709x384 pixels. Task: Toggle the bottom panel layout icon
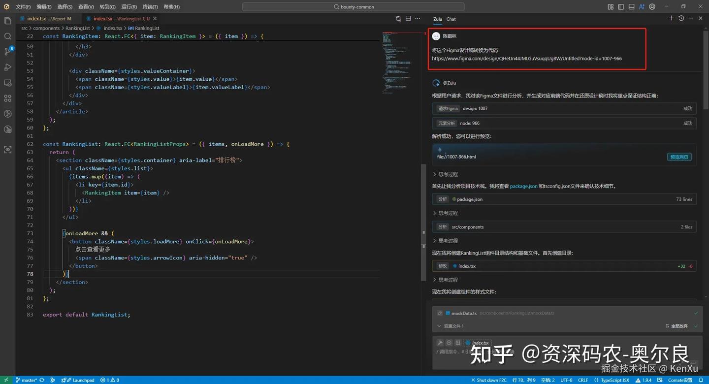click(631, 7)
